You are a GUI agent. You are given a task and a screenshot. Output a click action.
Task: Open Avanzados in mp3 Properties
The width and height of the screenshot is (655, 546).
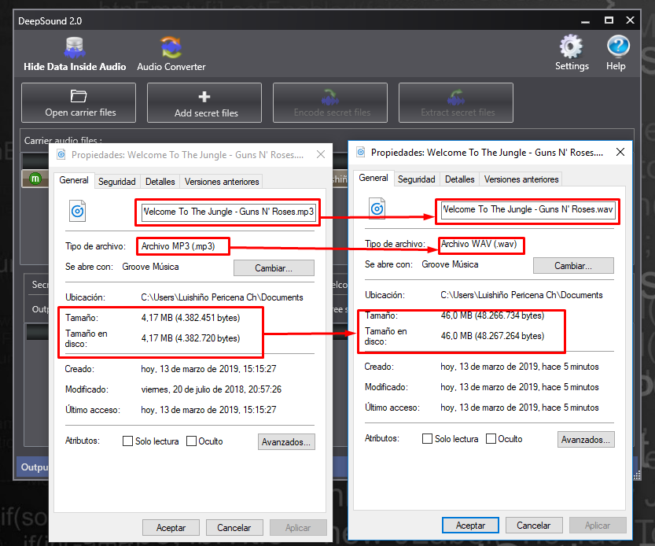[286, 442]
